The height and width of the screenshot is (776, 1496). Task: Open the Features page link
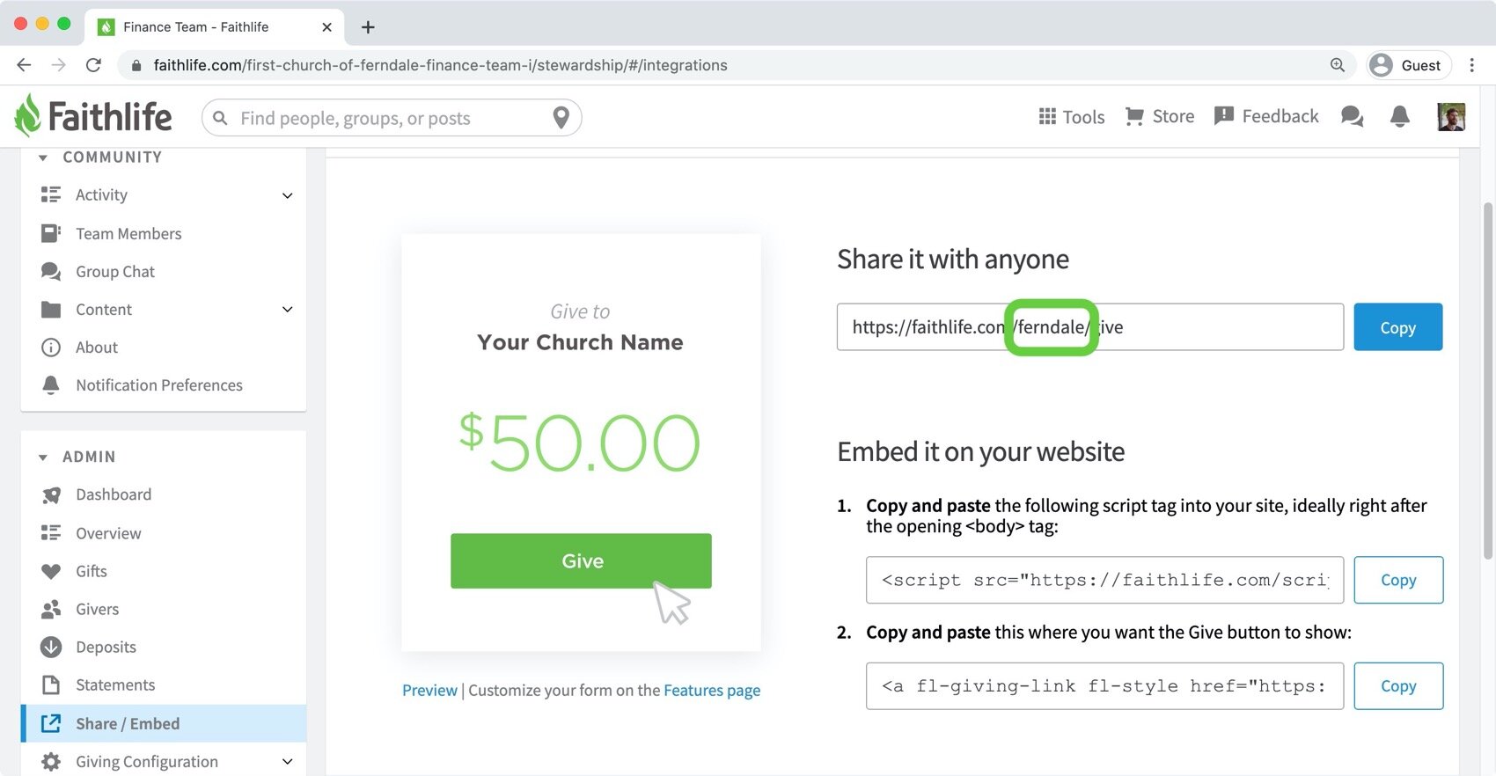712,691
